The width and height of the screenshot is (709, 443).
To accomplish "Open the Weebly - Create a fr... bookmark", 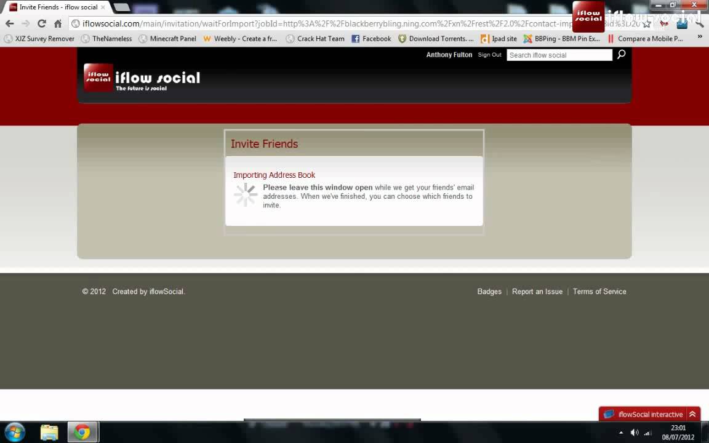I will (x=240, y=39).
